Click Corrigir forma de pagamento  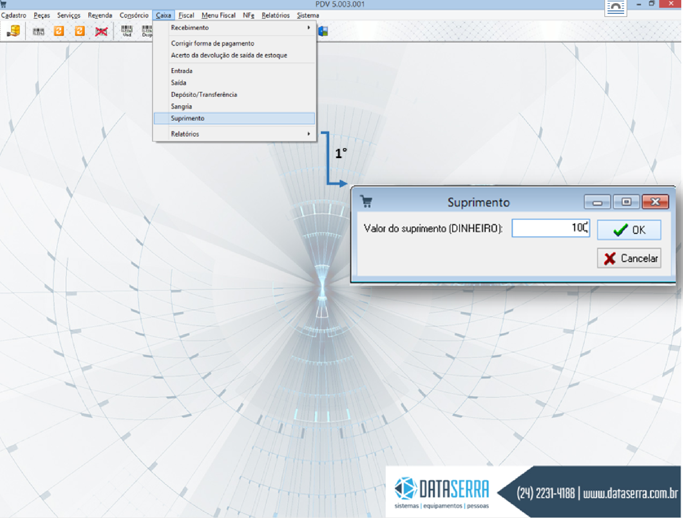tap(213, 44)
